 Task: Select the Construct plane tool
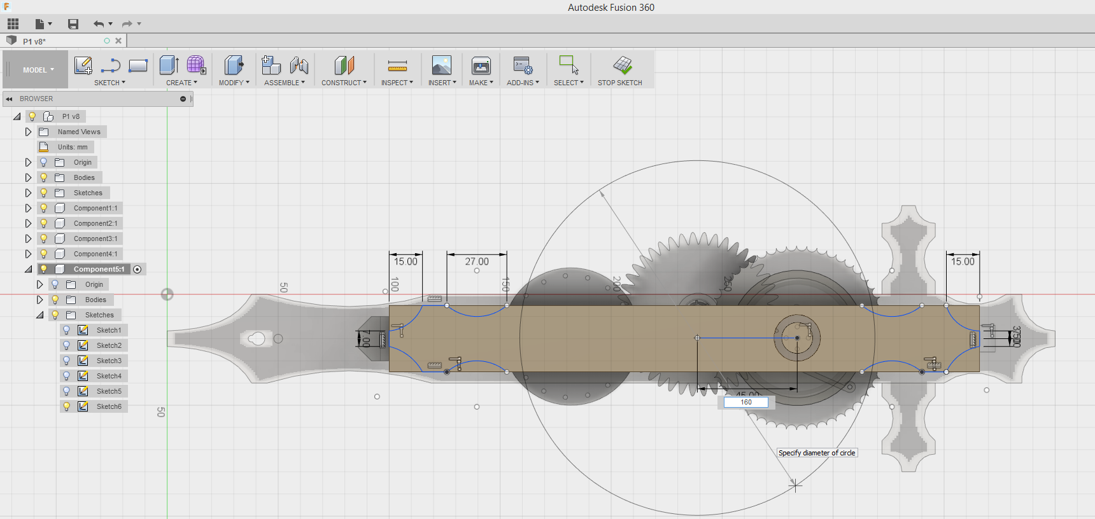(x=344, y=65)
